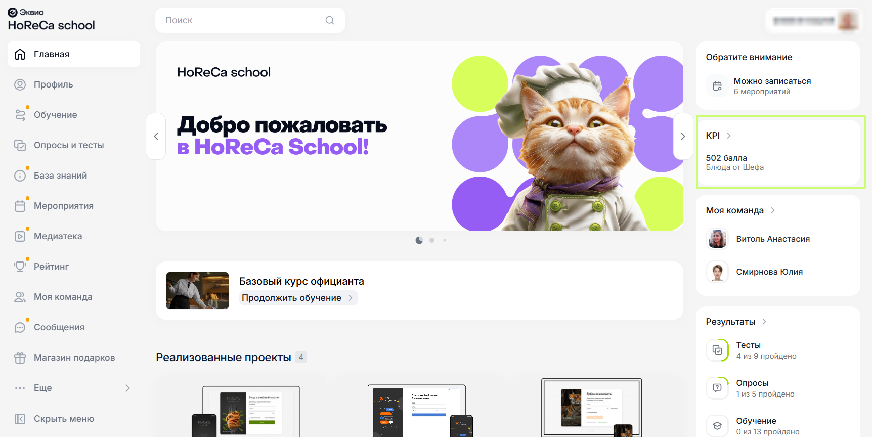Image resolution: width=872 pixels, height=437 pixels.
Task: Click the gift icon beside Магазин подарков
Action: click(x=20, y=358)
